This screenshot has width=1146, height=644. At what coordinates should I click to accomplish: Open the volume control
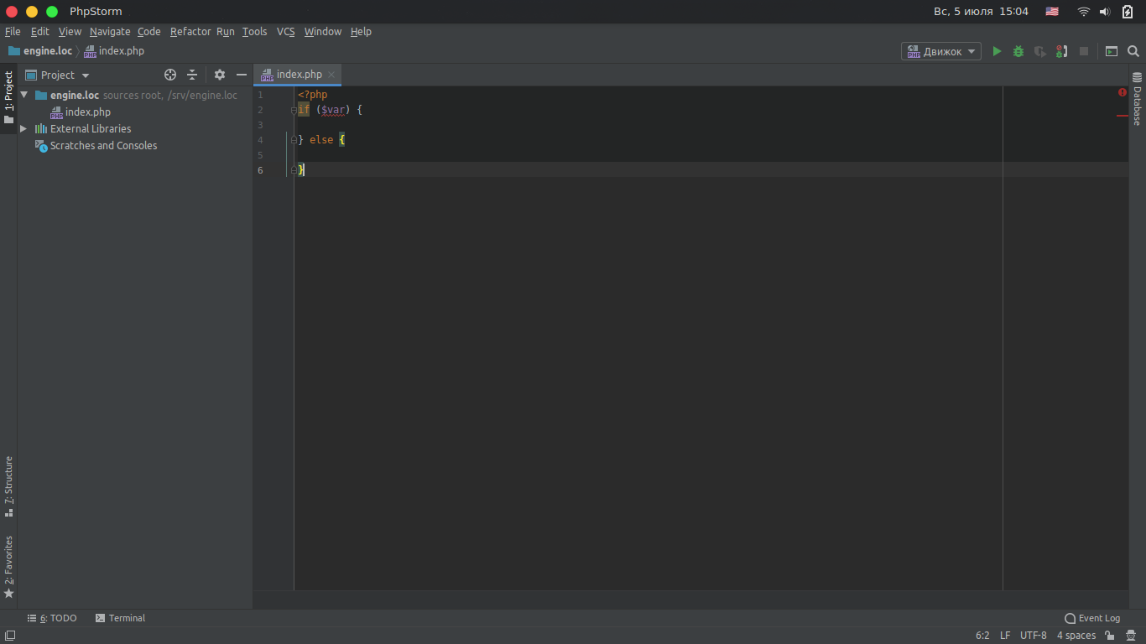tap(1105, 12)
